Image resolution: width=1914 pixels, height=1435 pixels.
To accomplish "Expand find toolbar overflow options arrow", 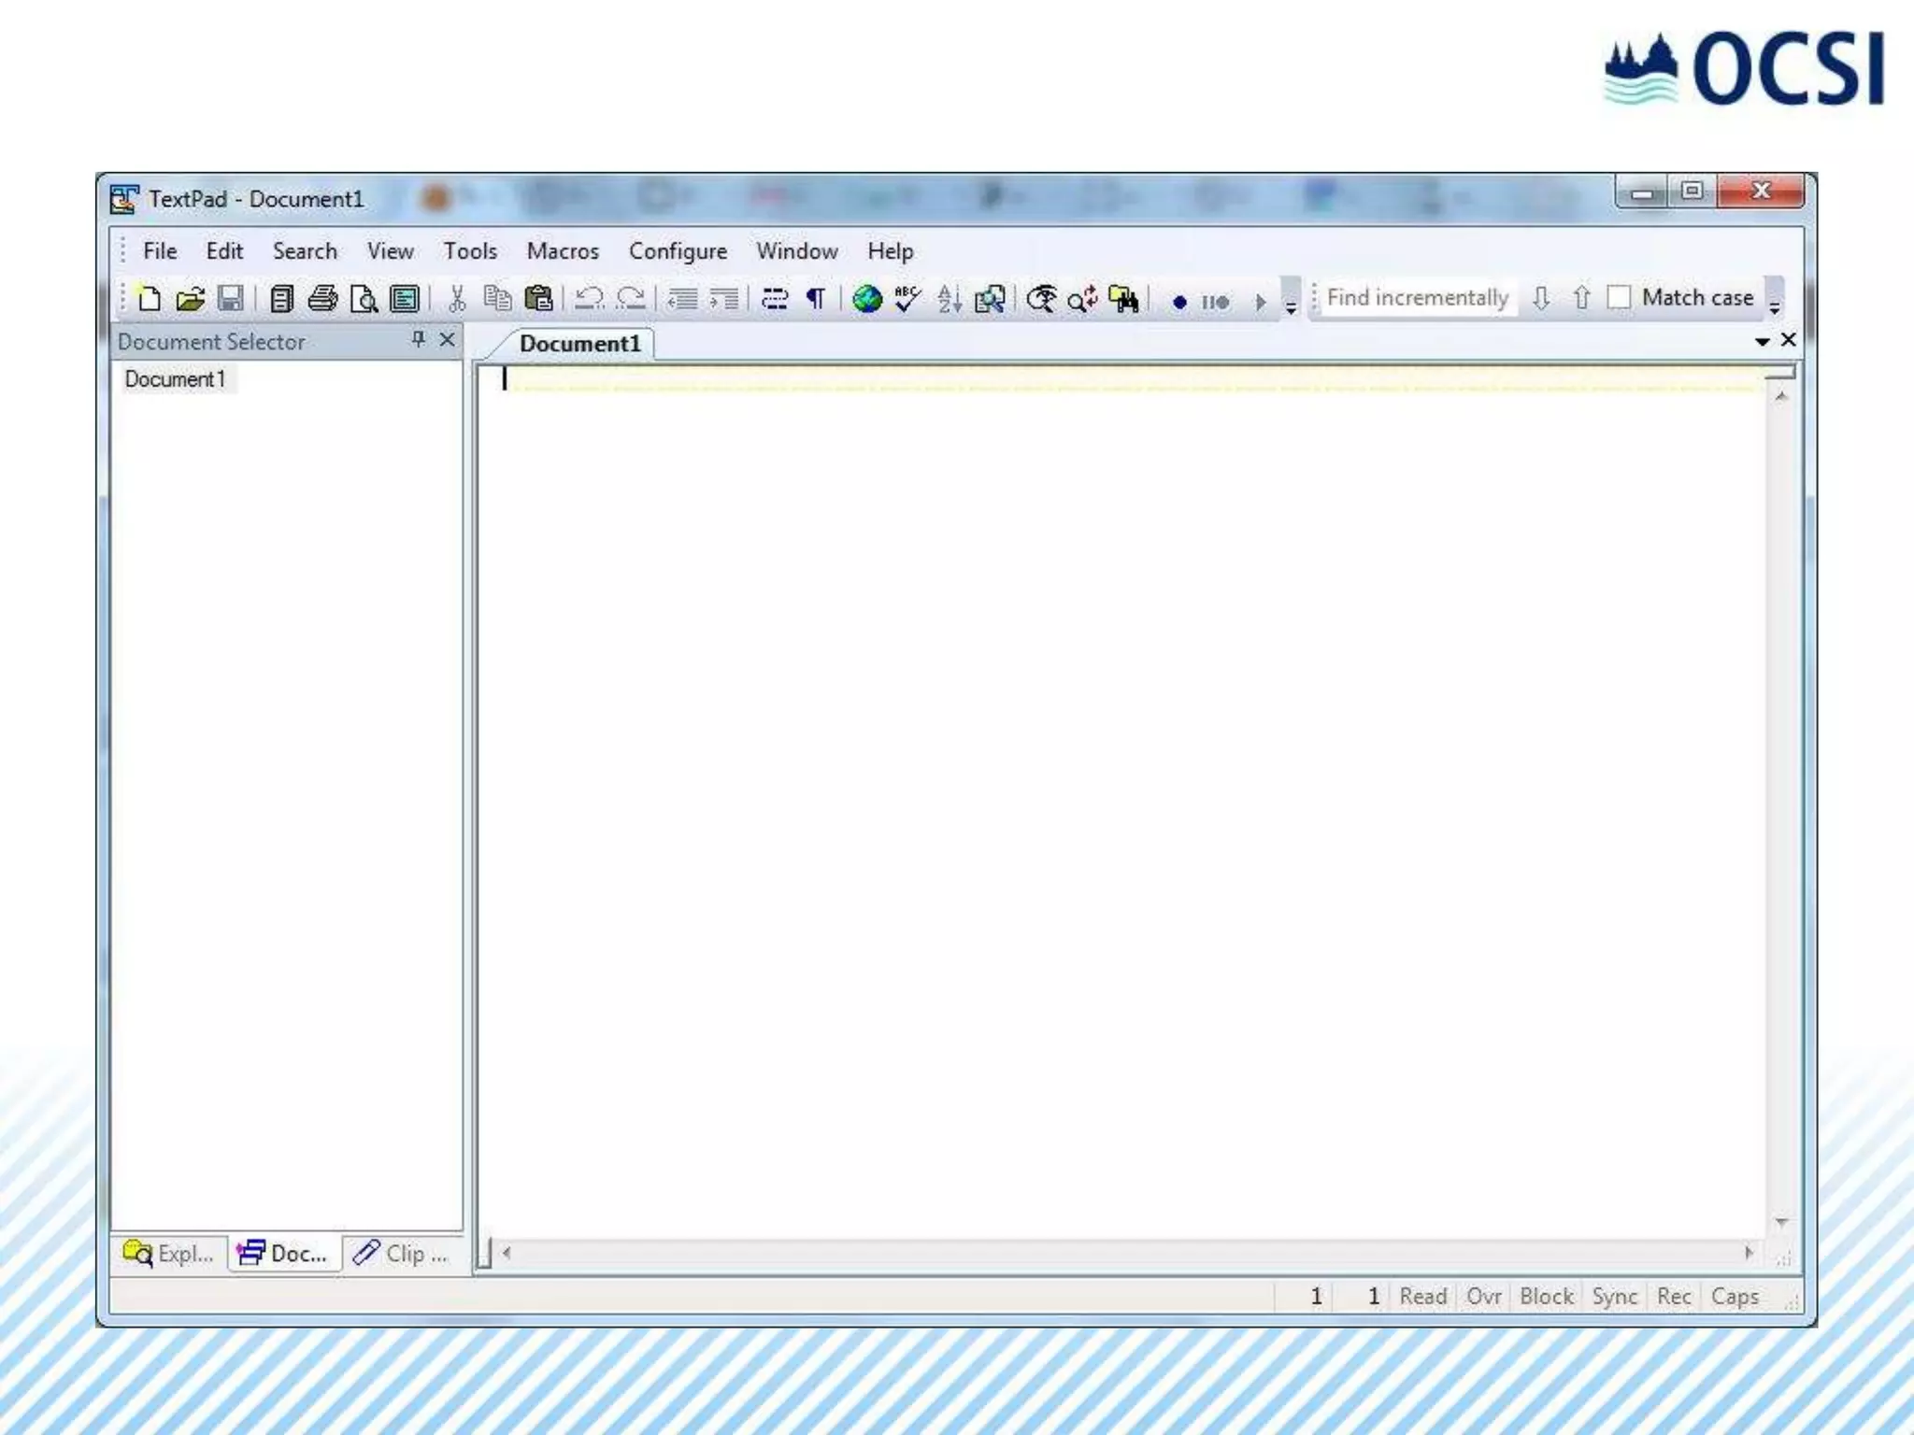I will [x=1774, y=306].
